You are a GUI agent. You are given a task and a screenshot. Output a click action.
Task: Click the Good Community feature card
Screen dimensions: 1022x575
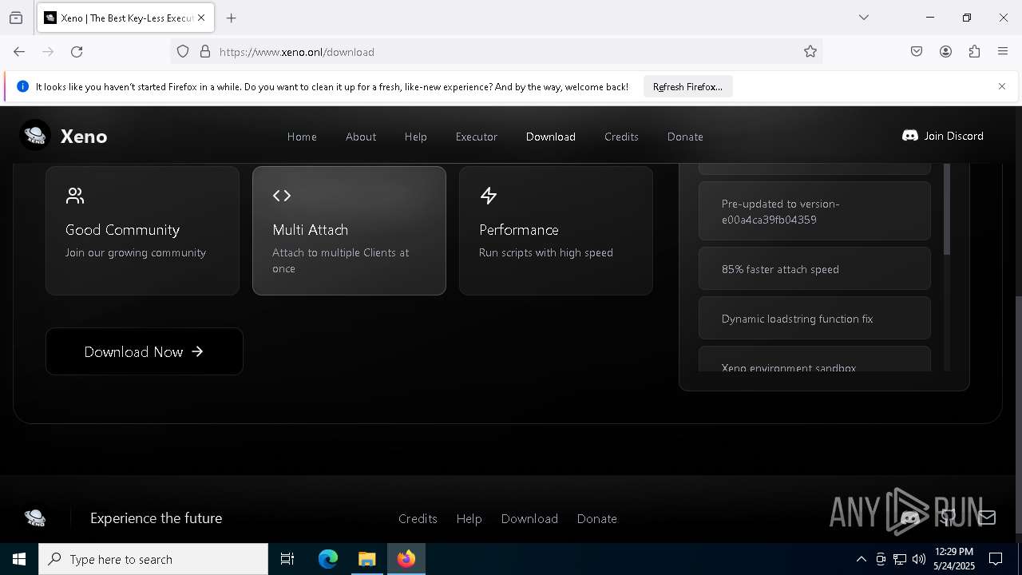click(x=142, y=231)
